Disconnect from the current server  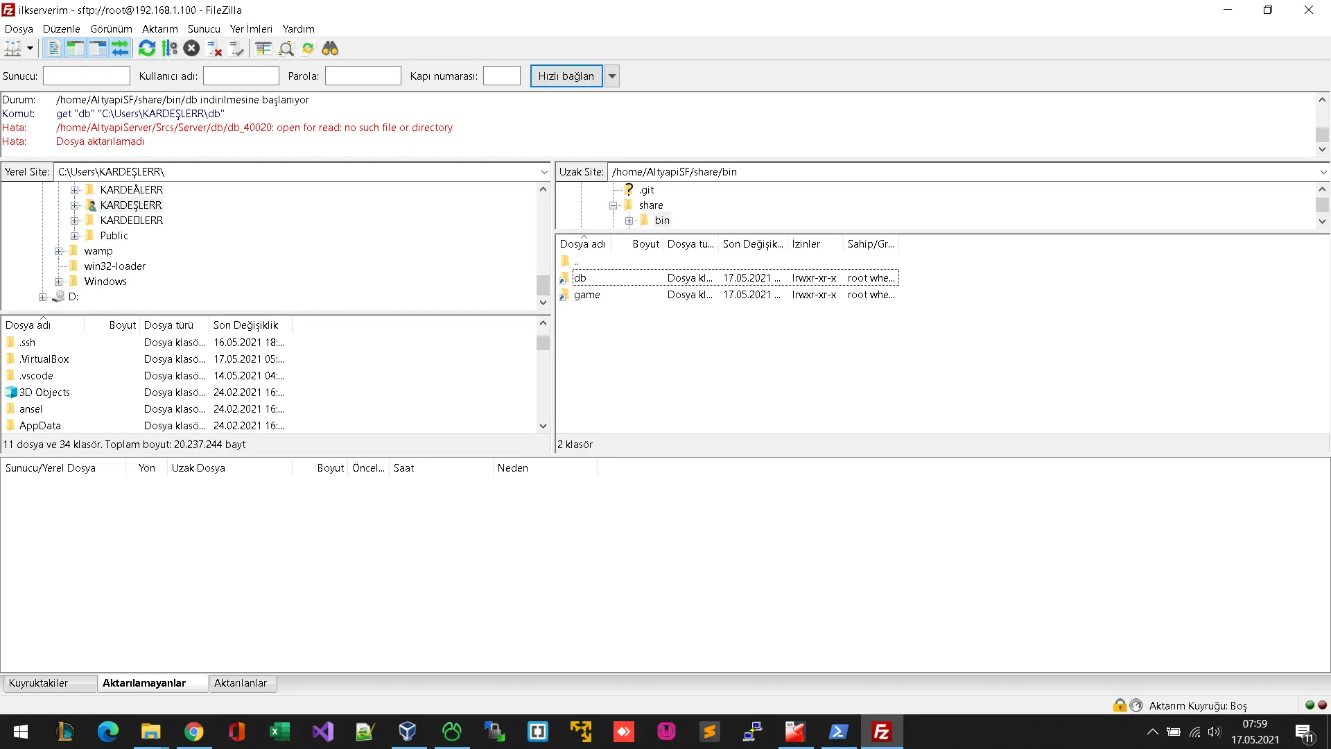pos(215,49)
